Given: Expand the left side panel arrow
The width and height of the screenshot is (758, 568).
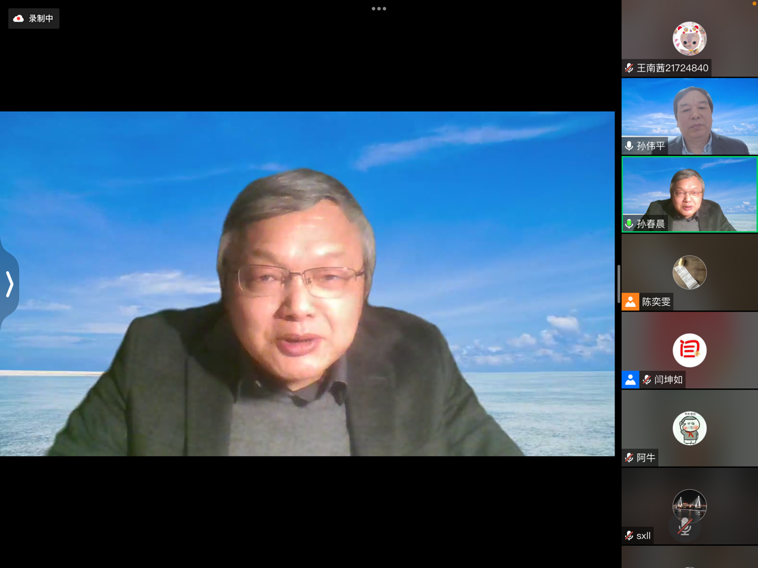Looking at the screenshot, I should point(10,284).
